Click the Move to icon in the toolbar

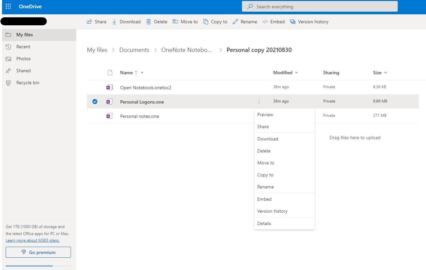175,22
